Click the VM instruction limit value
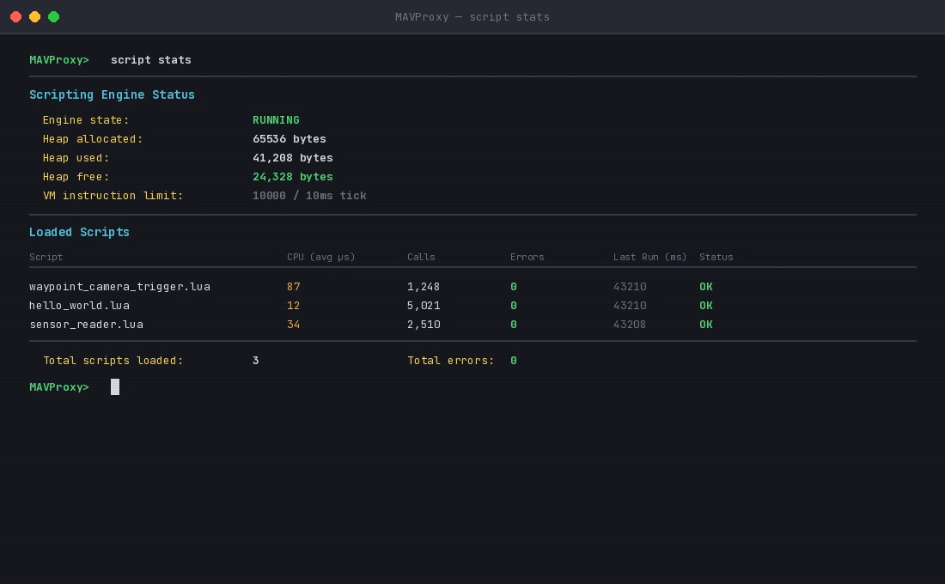Screen dimensions: 945x584 coord(309,196)
